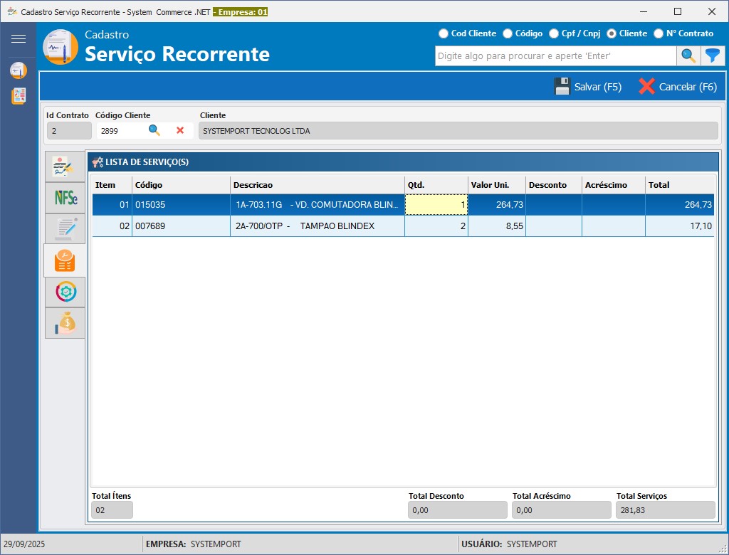Viewport: 729px width, 555px height.
Task: Select the Cod Cliente radio button
Action: tap(444, 33)
